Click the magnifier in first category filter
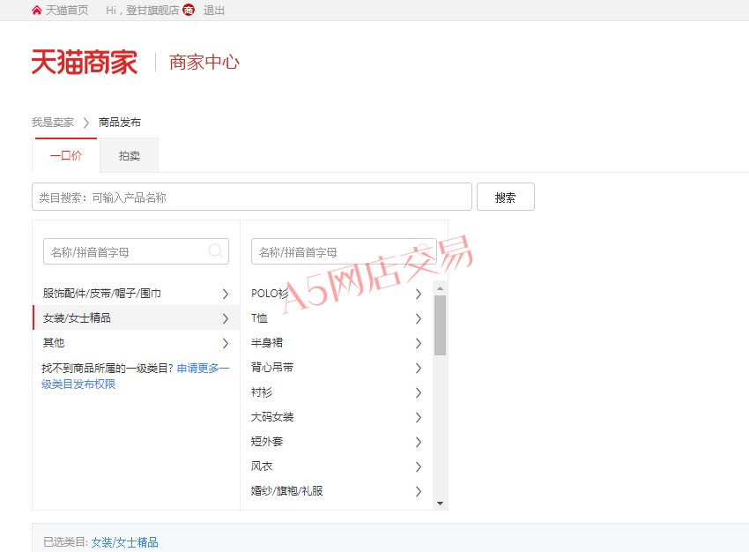The height and width of the screenshot is (552, 749). click(x=215, y=250)
